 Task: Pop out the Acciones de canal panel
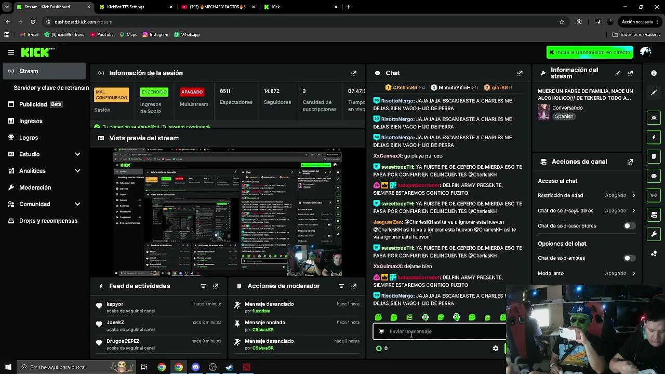pyautogui.click(x=630, y=162)
